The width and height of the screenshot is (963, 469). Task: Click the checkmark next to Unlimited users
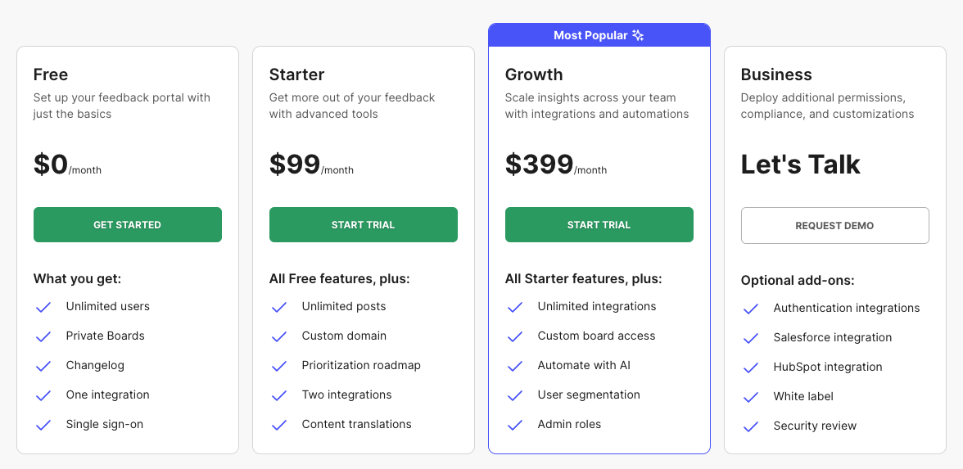pyautogui.click(x=43, y=307)
